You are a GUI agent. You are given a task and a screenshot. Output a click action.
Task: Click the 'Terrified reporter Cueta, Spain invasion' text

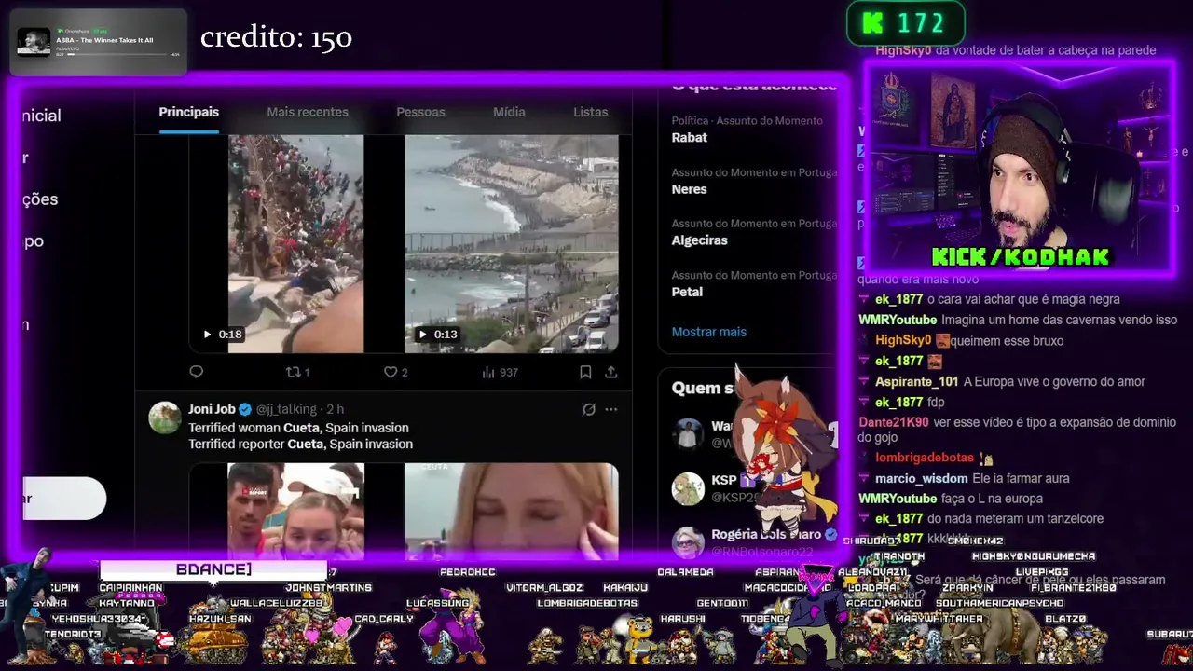[300, 445]
